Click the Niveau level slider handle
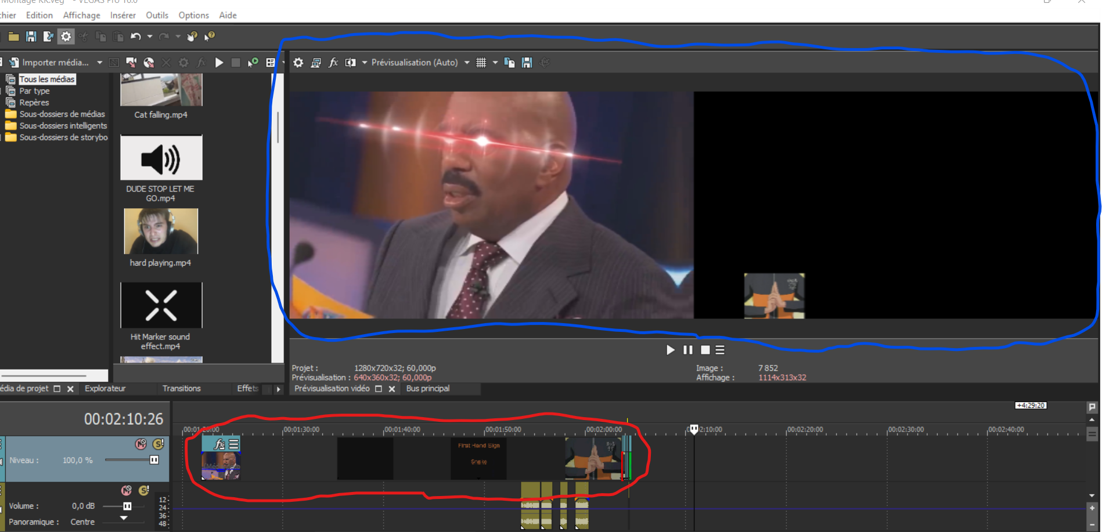The width and height of the screenshot is (1102, 532). point(154,460)
